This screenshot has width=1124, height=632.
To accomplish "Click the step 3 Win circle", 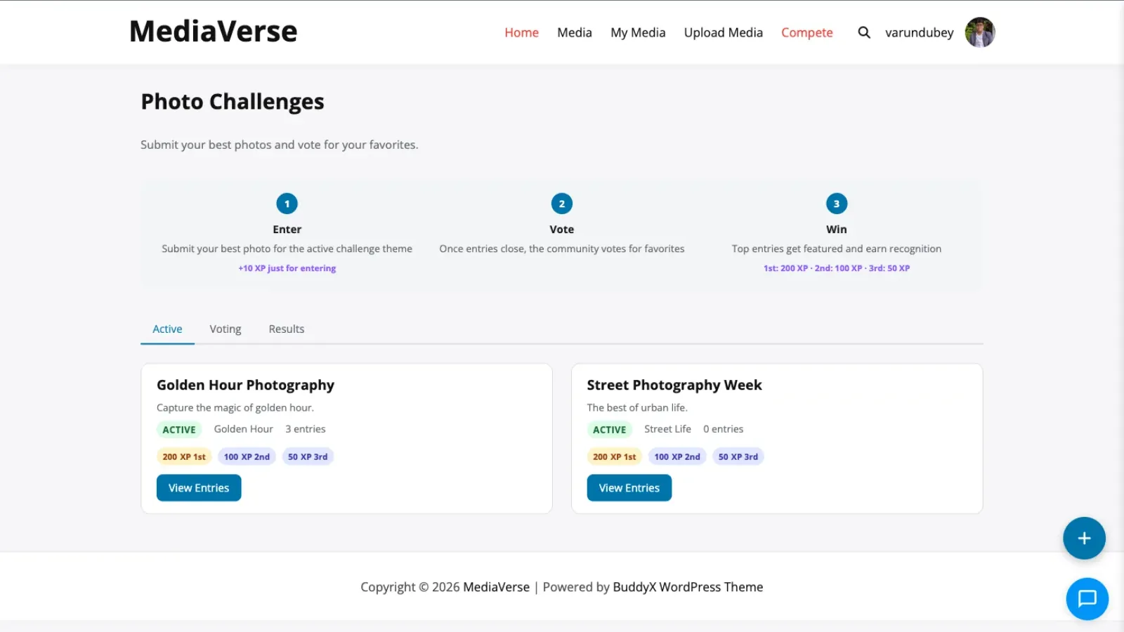I will 836,204.
